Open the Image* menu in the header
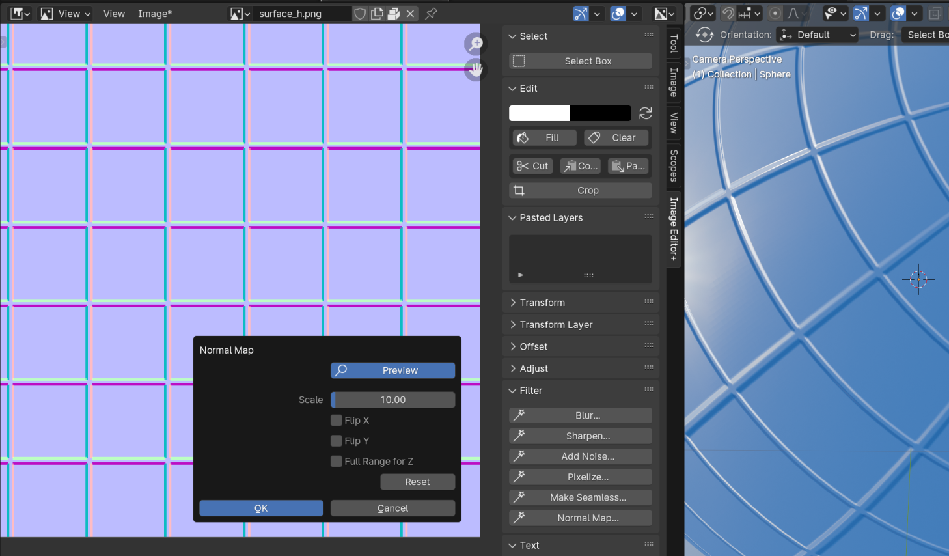This screenshot has width=949, height=556. click(x=155, y=14)
